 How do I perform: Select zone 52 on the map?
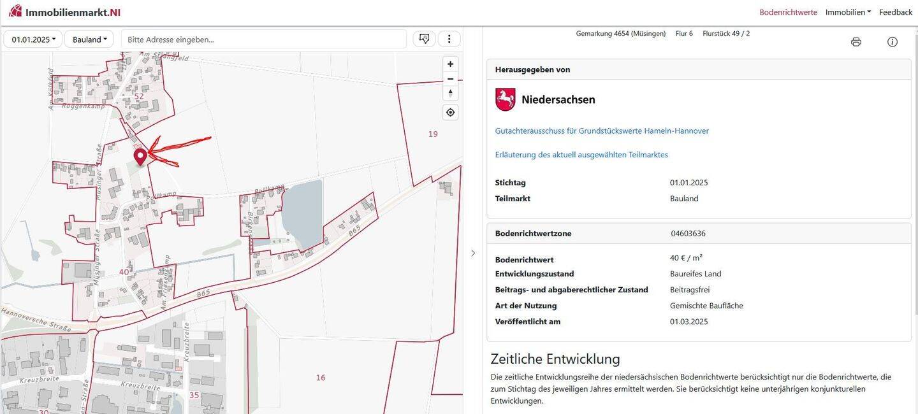[x=139, y=96]
